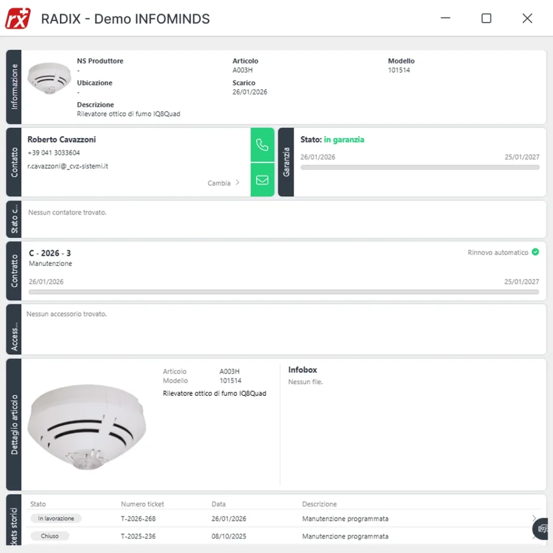This screenshot has width=553, height=553.
Task: Click the RADIX rx logo icon
Action: click(18, 18)
